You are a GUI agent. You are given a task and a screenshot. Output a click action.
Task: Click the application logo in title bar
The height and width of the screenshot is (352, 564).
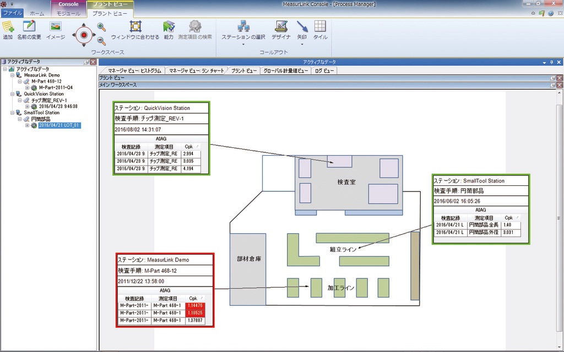pyautogui.click(x=4, y=4)
